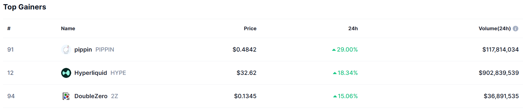Screen dimensions: 532x112
Task: Sort by Volume(24h) column header
Action: 494,29
